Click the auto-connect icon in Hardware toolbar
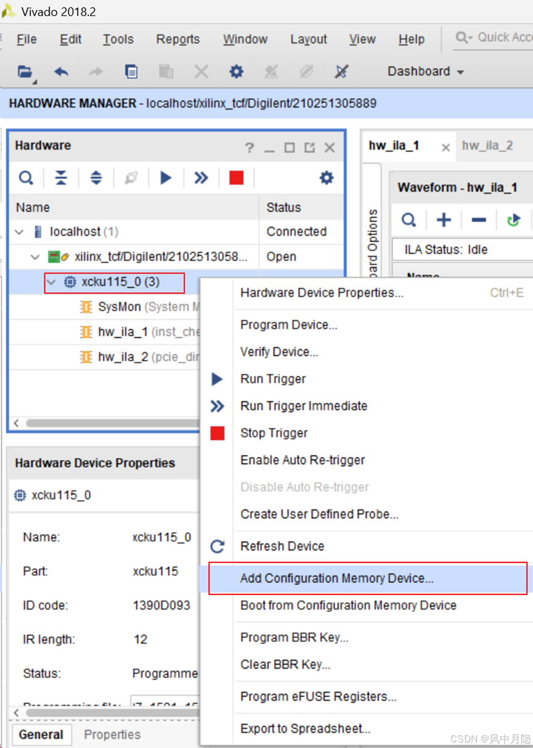533x748 pixels. tap(131, 178)
